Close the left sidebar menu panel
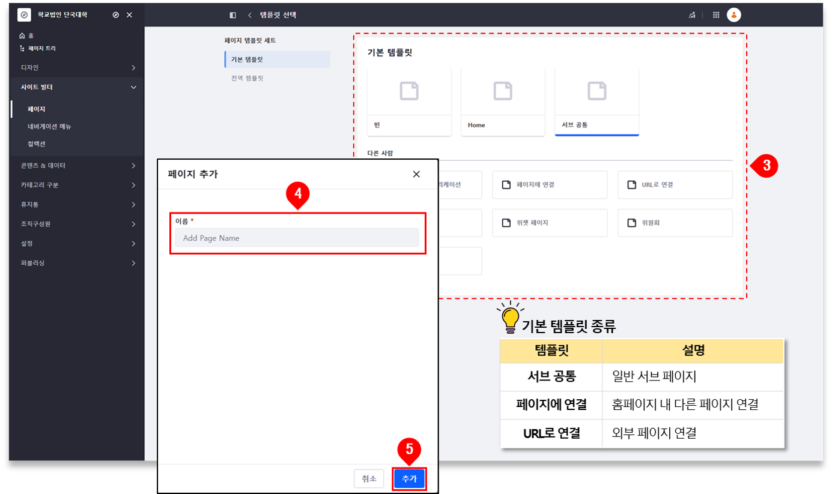832x494 pixels. (x=129, y=15)
